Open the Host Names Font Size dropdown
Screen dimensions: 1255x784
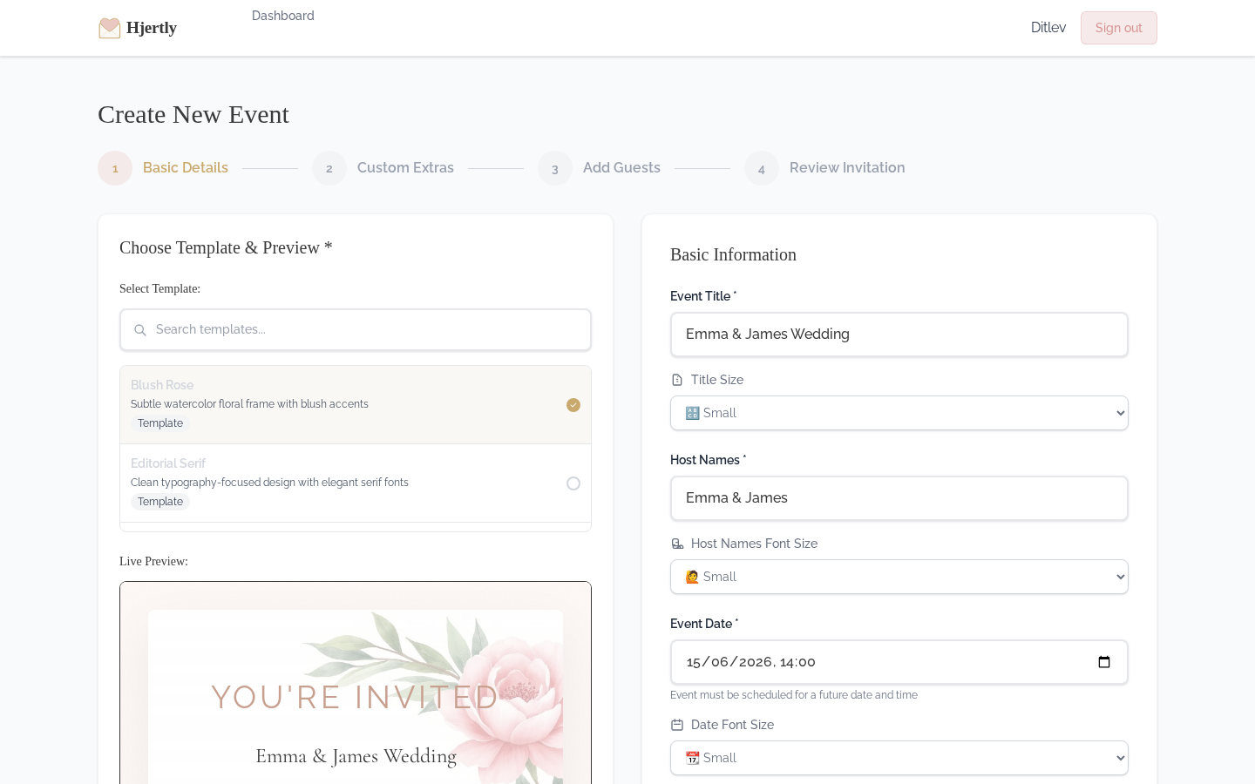pyautogui.click(x=899, y=577)
